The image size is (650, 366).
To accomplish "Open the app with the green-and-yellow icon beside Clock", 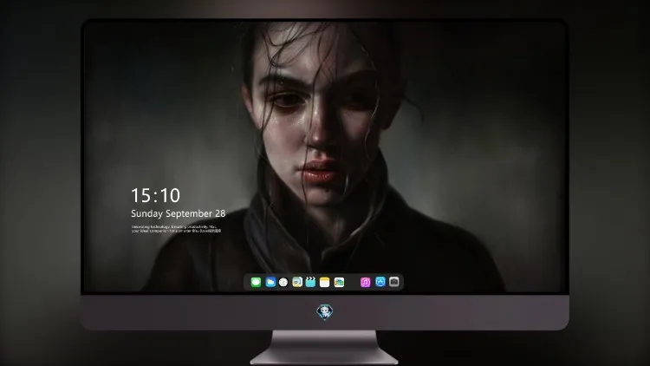I will click(297, 282).
